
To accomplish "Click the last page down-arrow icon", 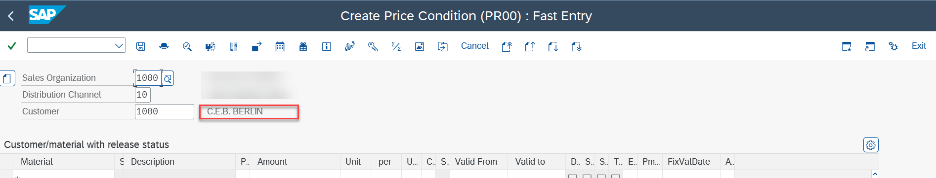I will pyautogui.click(x=576, y=46).
